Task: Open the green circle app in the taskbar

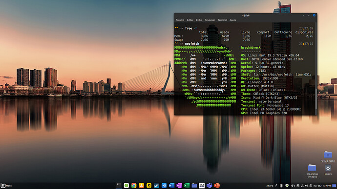Action: pos(126,186)
